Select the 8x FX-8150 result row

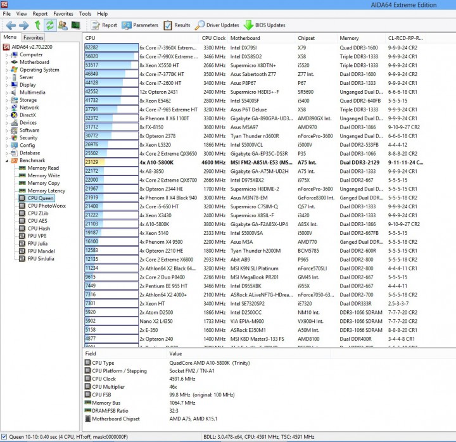pyautogui.click(x=253, y=127)
